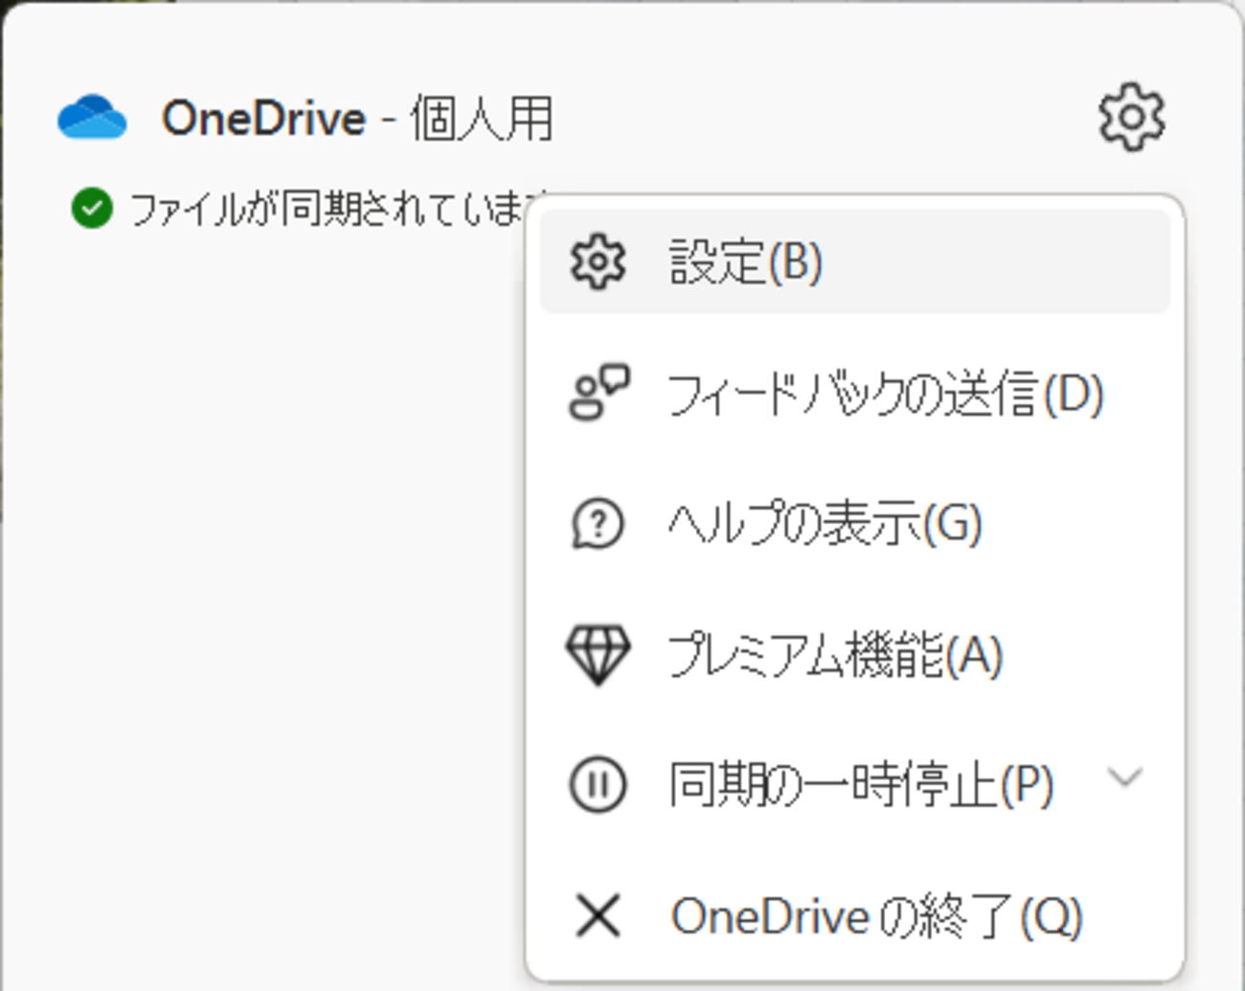The height and width of the screenshot is (991, 1245).
Task: Click the question mark help icon
Action: (598, 524)
